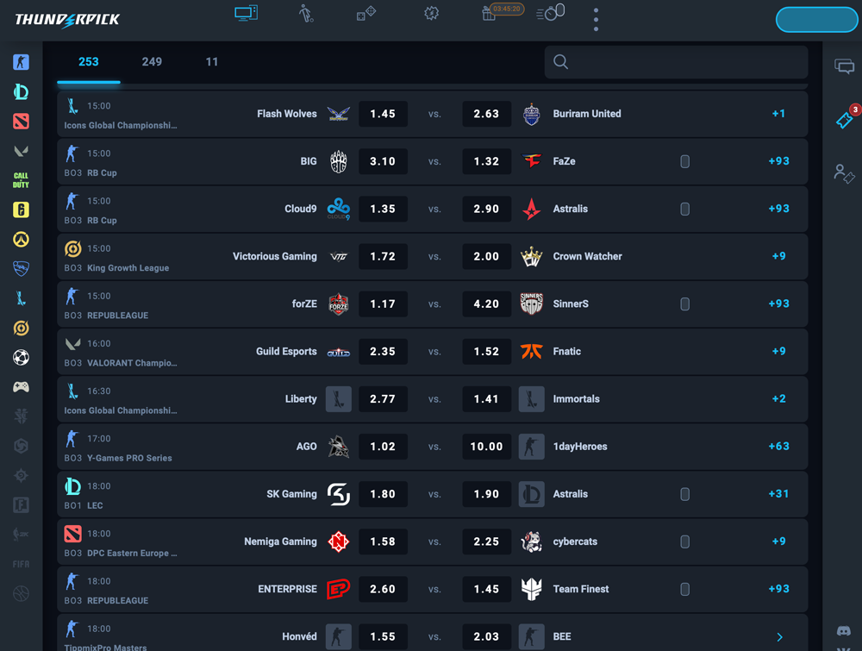
Task: Toggle the stream indicator on ENTERPRISE match
Action: (685, 589)
